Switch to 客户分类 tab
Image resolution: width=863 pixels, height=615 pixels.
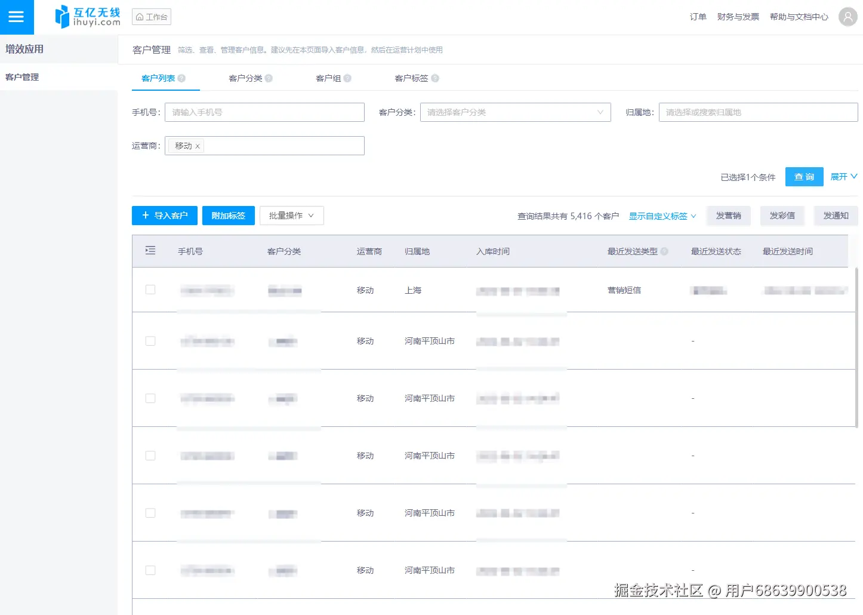tap(246, 78)
